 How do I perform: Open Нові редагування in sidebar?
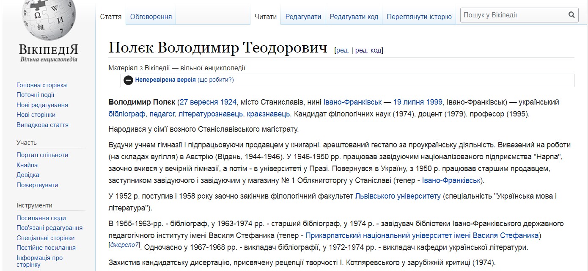(x=42, y=105)
